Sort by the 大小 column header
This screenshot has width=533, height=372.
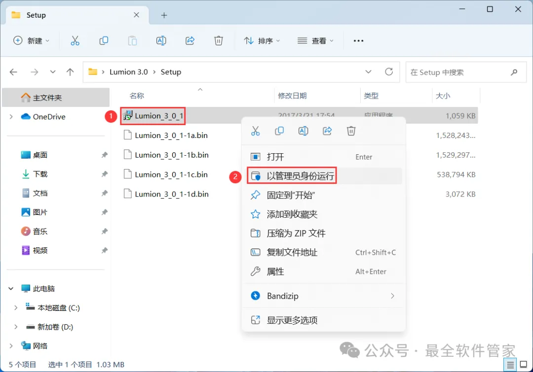(443, 96)
